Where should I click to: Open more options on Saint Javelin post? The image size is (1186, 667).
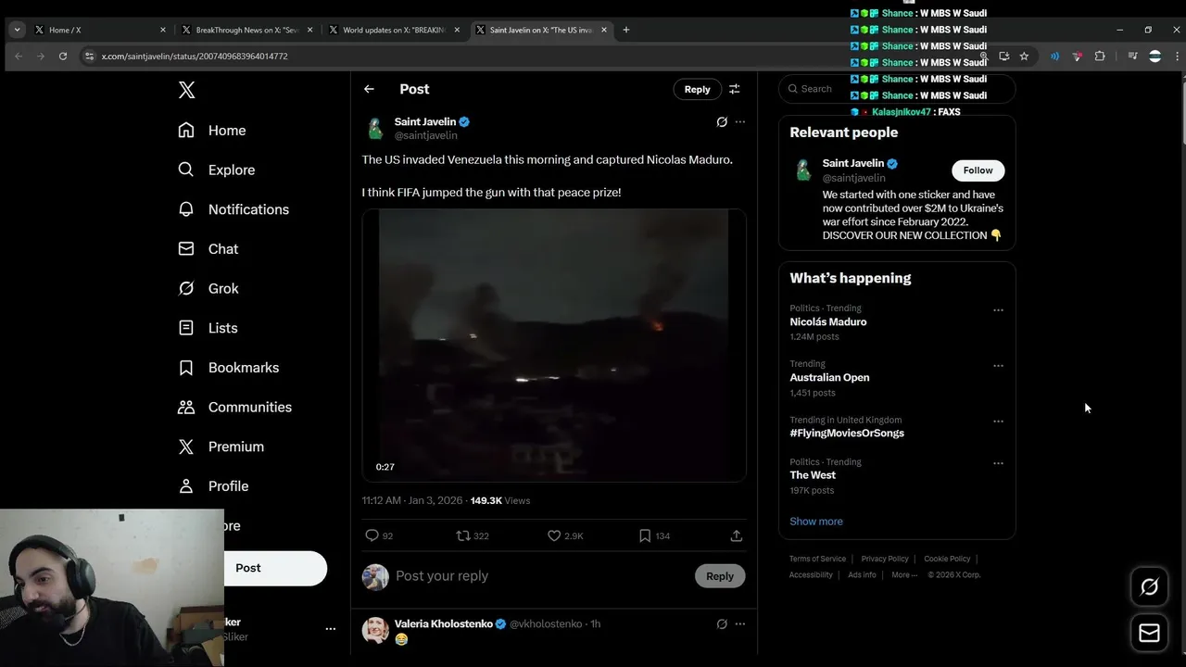point(739,121)
